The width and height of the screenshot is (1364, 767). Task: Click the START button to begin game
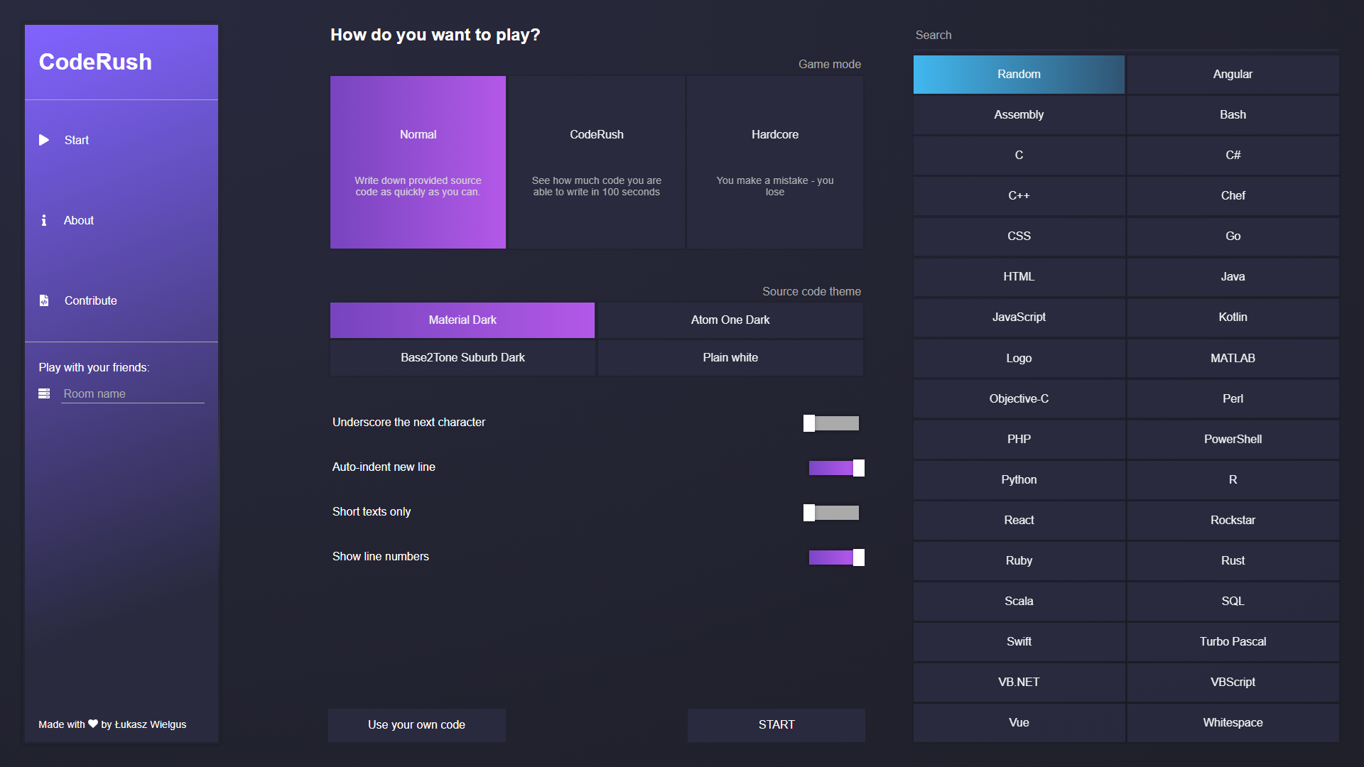click(x=775, y=724)
